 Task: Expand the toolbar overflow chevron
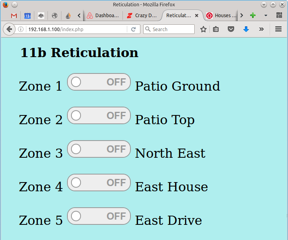pos(261,29)
